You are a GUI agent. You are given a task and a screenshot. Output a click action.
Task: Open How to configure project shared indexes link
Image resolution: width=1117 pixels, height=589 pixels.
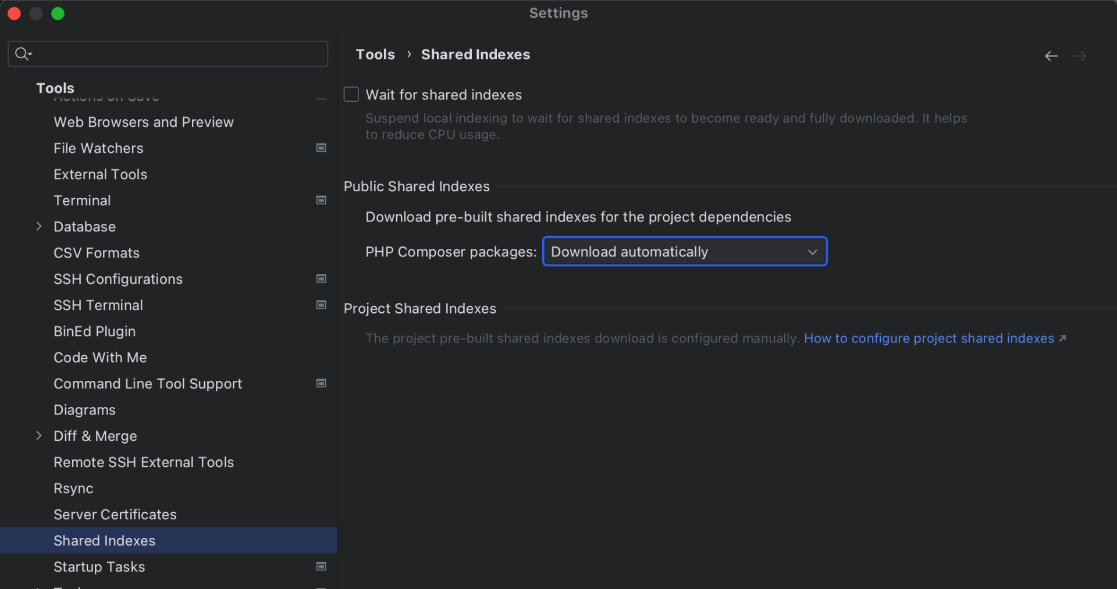(929, 338)
